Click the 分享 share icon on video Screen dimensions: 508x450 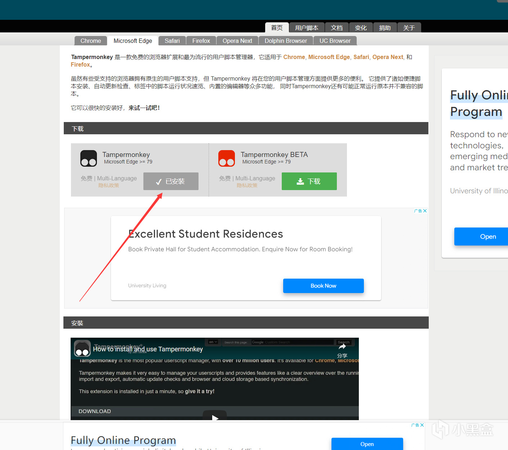342,350
